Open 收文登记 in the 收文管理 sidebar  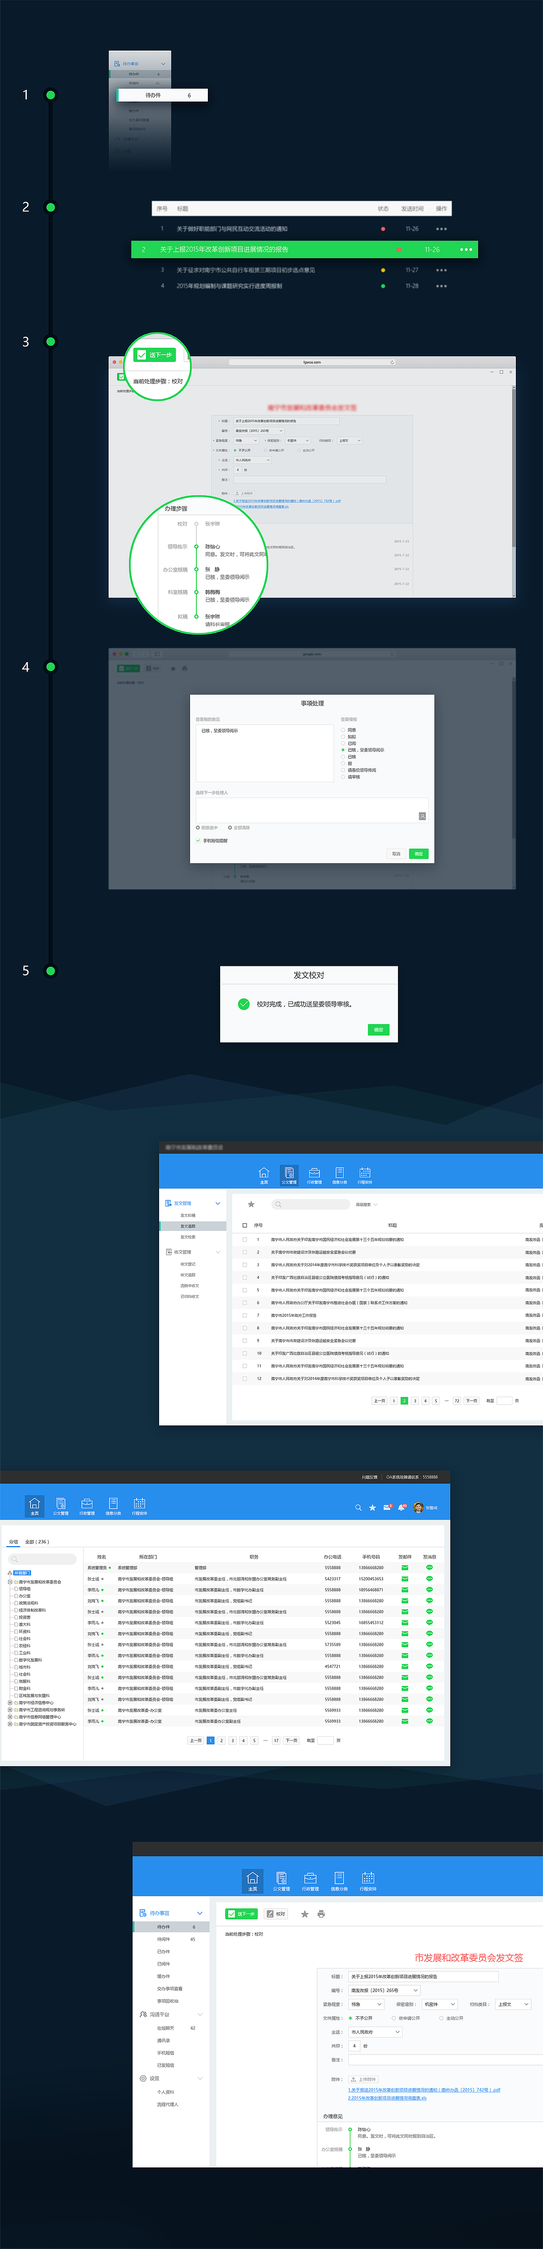(188, 1264)
